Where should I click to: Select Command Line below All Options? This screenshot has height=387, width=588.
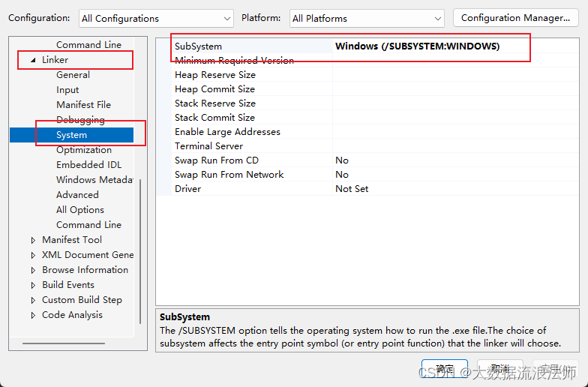click(88, 225)
